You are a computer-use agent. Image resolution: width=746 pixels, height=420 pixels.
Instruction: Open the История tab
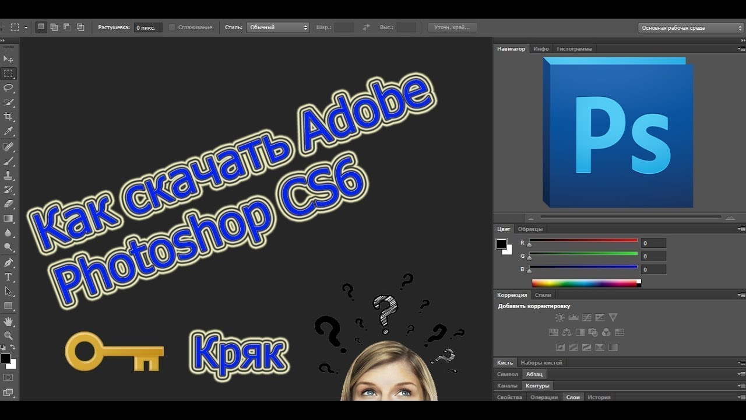599,397
